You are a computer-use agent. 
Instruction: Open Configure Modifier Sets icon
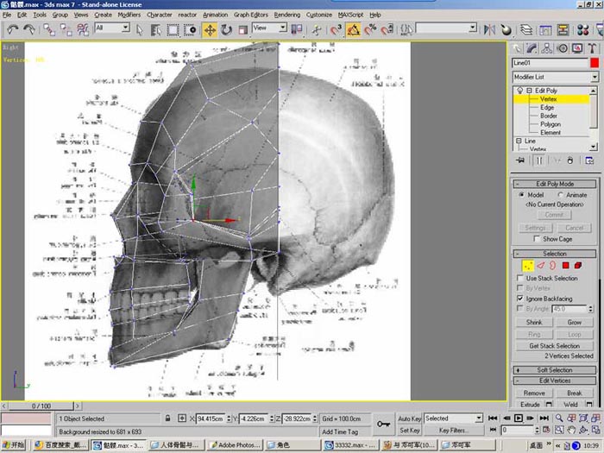(589, 160)
